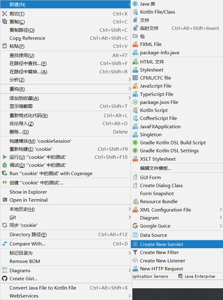Click the Kotlin File/Class icon
223x300 pixels.
(135, 12)
